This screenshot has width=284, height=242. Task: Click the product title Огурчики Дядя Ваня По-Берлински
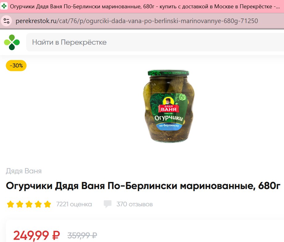click(143, 186)
